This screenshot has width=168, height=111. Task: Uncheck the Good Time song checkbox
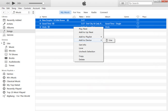point(40,24)
